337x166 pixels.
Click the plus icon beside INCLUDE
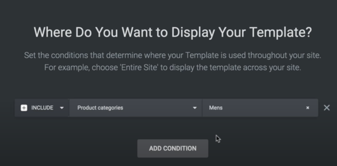pos(24,108)
